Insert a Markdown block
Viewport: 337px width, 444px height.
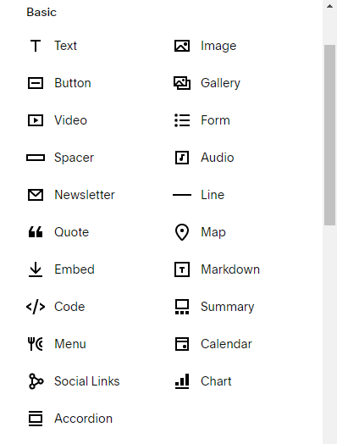coord(230,269)
